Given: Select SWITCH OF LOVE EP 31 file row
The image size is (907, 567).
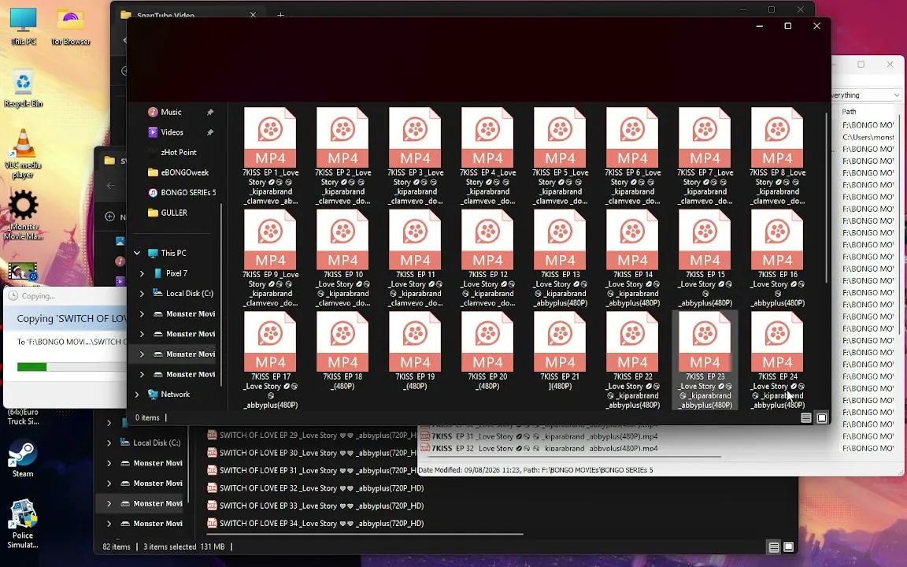Looking at the screenshot, I should [313, 470].
